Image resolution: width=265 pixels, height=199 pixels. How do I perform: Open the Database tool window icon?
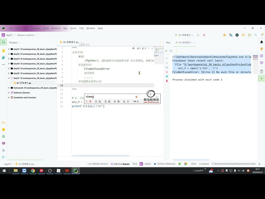coord(261,49)
